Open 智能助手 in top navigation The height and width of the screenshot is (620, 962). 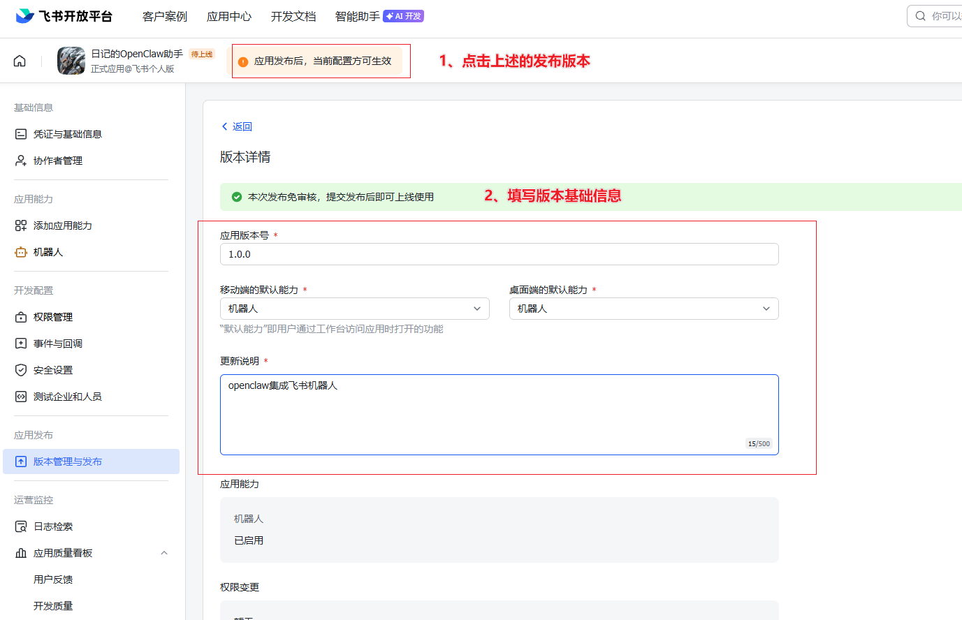click(x=358, y=16)
